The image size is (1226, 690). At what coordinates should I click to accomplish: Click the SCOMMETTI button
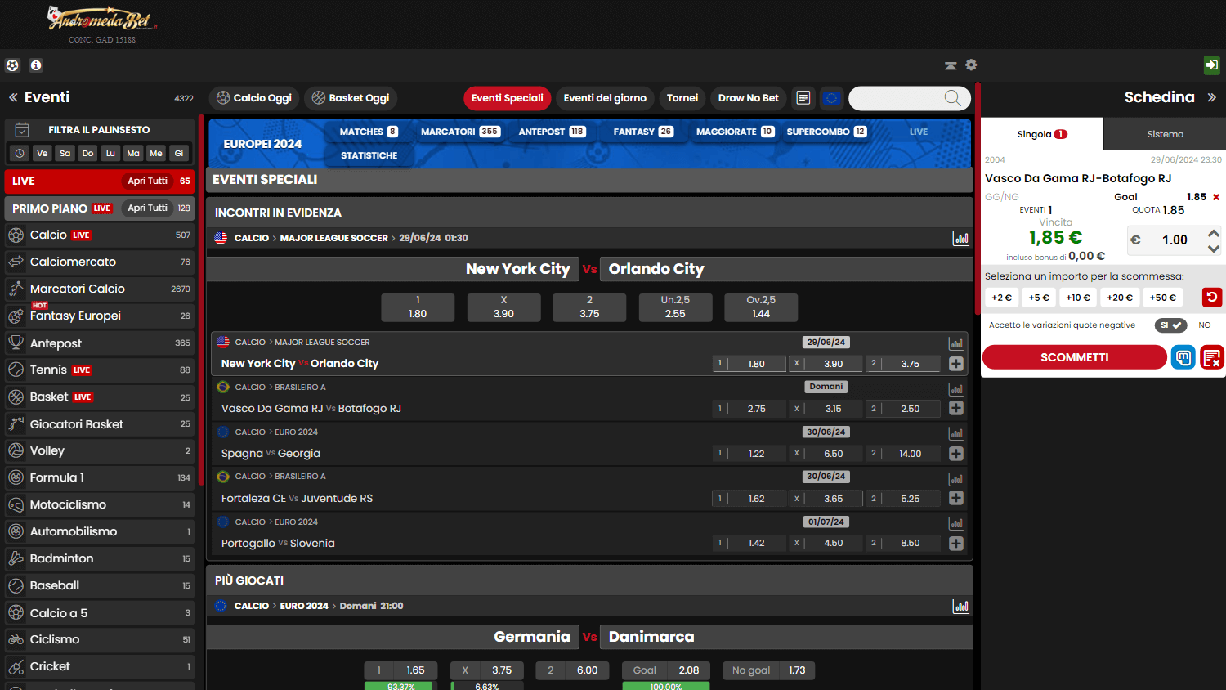(1074, 357)
